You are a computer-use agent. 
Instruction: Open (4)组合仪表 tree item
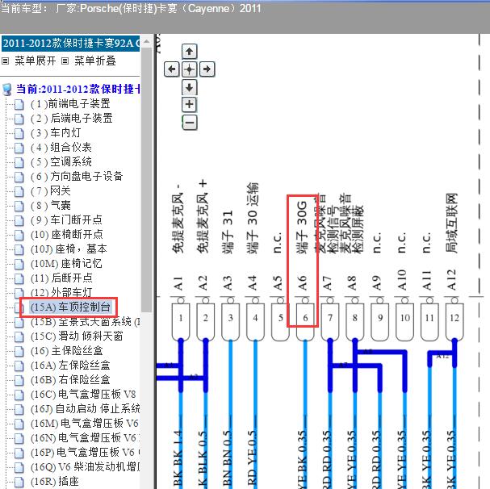[x=61, y=147]
